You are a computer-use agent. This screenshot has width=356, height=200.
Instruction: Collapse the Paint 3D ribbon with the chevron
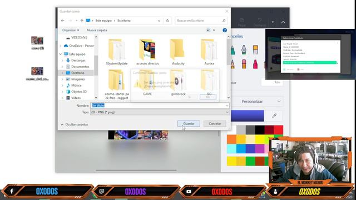[283, 22]
